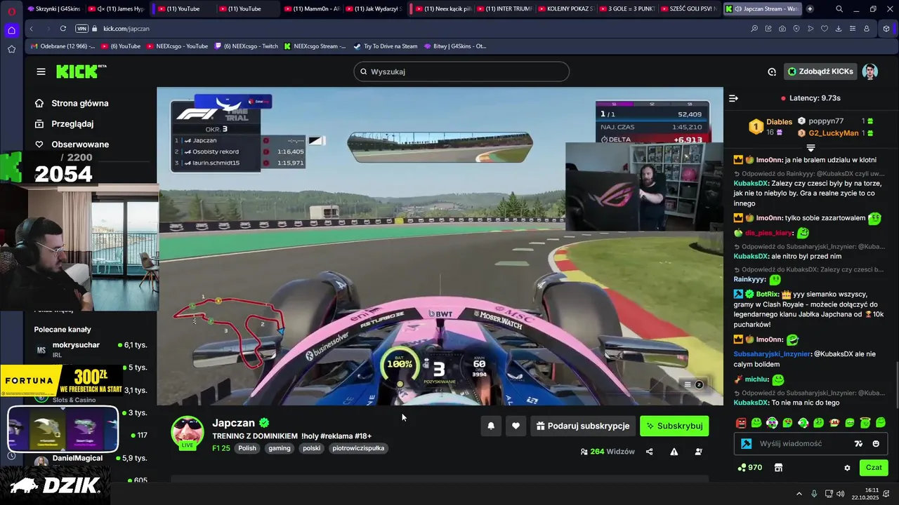
Task: Click the F1 25 category link
Action: coord(221,448)
